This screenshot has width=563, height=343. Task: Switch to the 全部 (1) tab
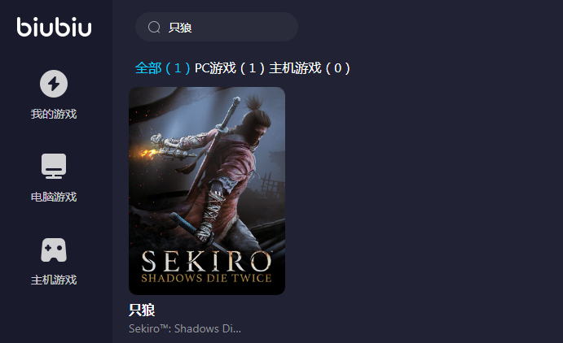[x=162, y=68]
